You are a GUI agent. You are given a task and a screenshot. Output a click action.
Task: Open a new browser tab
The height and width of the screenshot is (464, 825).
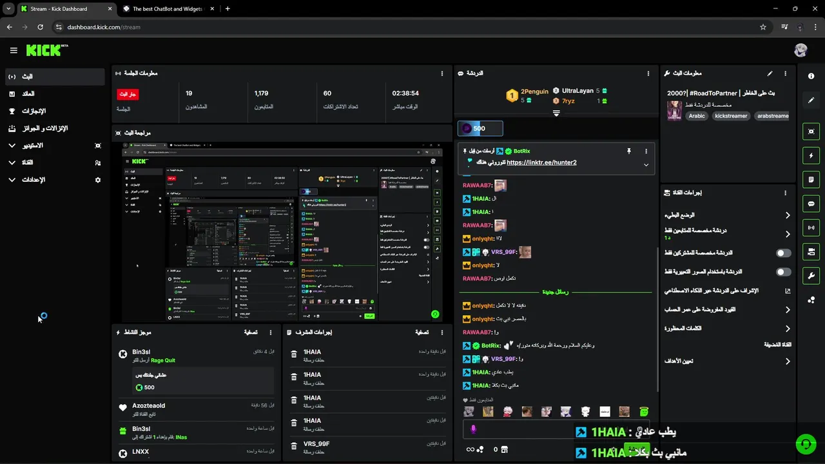(x=228, y=9)
